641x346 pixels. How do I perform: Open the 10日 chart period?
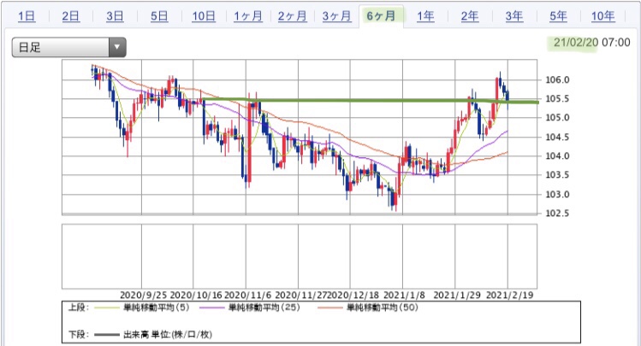(x=204, y=16)
